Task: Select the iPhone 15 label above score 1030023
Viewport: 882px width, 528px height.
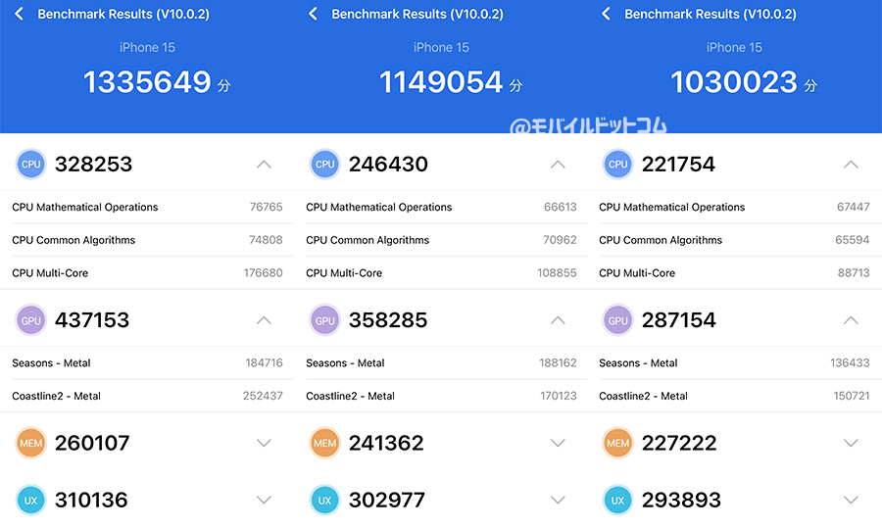Action: [x=734, y=47]
